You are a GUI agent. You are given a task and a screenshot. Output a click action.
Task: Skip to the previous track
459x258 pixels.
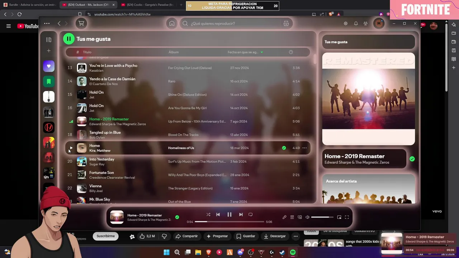click(x=218, y=215)
